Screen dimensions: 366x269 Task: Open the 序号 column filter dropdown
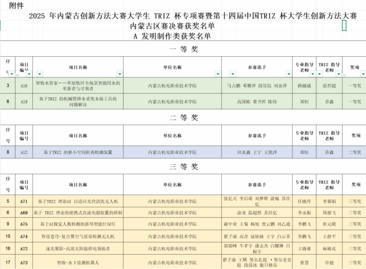pyautogui.click(x=12, y=74)
